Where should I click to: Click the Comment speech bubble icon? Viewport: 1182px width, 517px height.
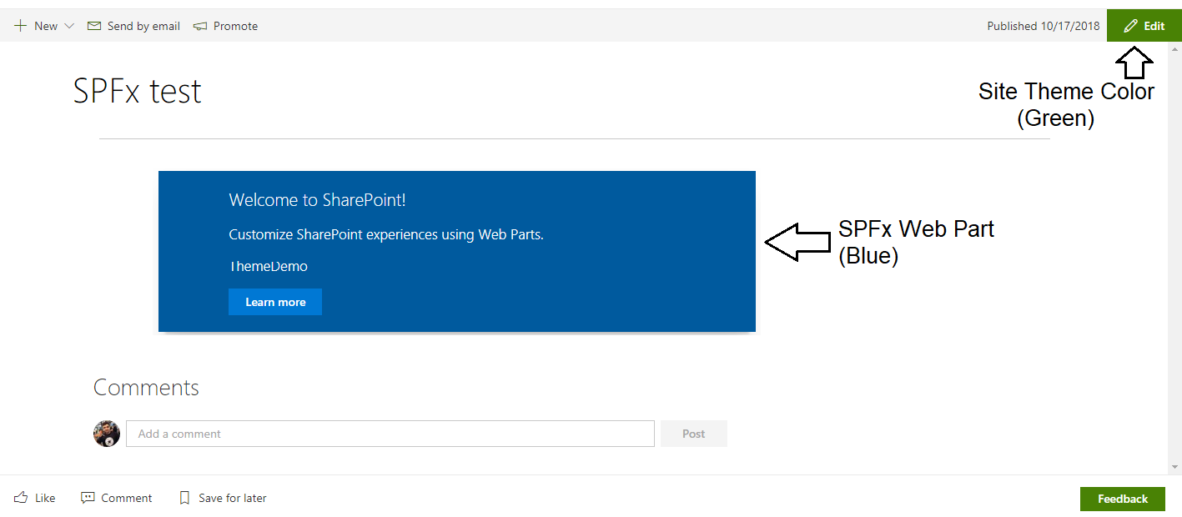click(x=88, y=498)
